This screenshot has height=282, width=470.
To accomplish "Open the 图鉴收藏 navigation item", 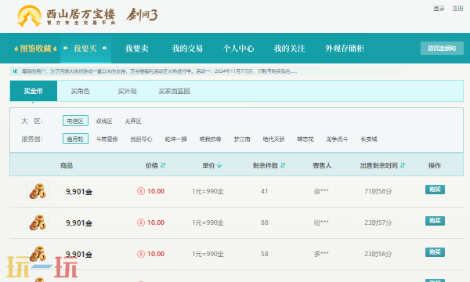I will pos(35,49).
